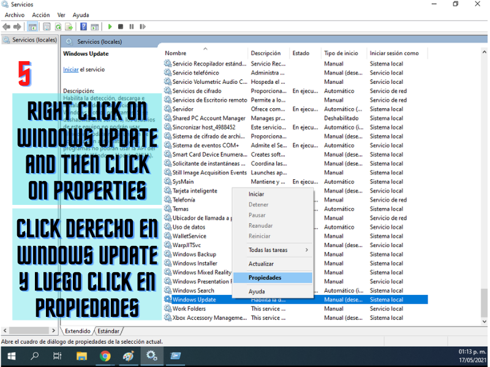Click the Properties toolbar icon beside refresh

click(47, 27)
